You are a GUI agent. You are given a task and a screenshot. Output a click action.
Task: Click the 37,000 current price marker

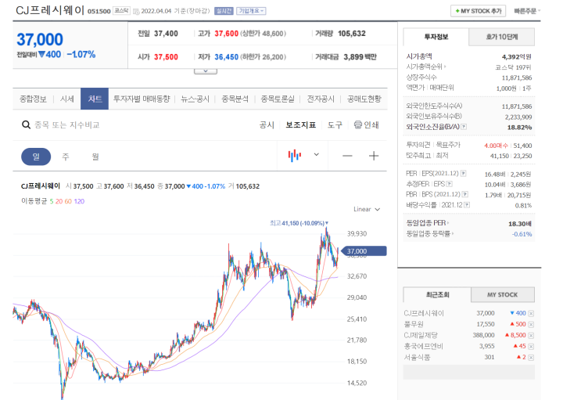[364, 250]
